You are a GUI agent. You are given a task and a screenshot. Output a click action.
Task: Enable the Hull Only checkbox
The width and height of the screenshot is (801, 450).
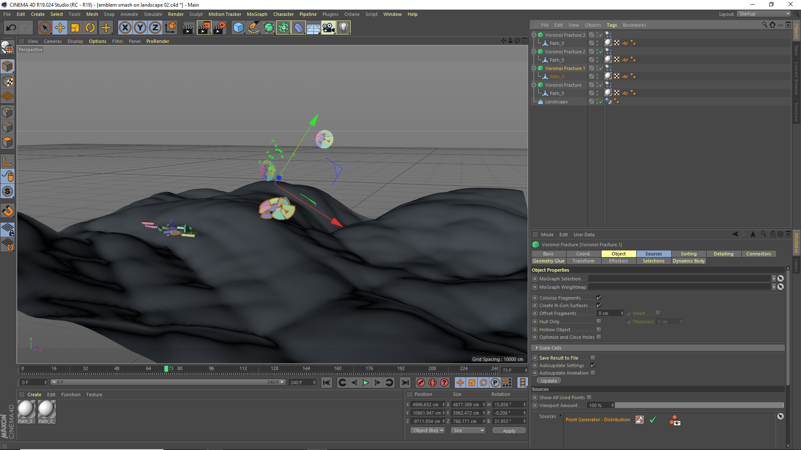coord(599,321)
